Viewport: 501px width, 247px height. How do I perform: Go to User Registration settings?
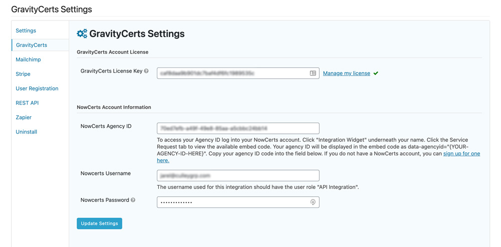(37, 88)
